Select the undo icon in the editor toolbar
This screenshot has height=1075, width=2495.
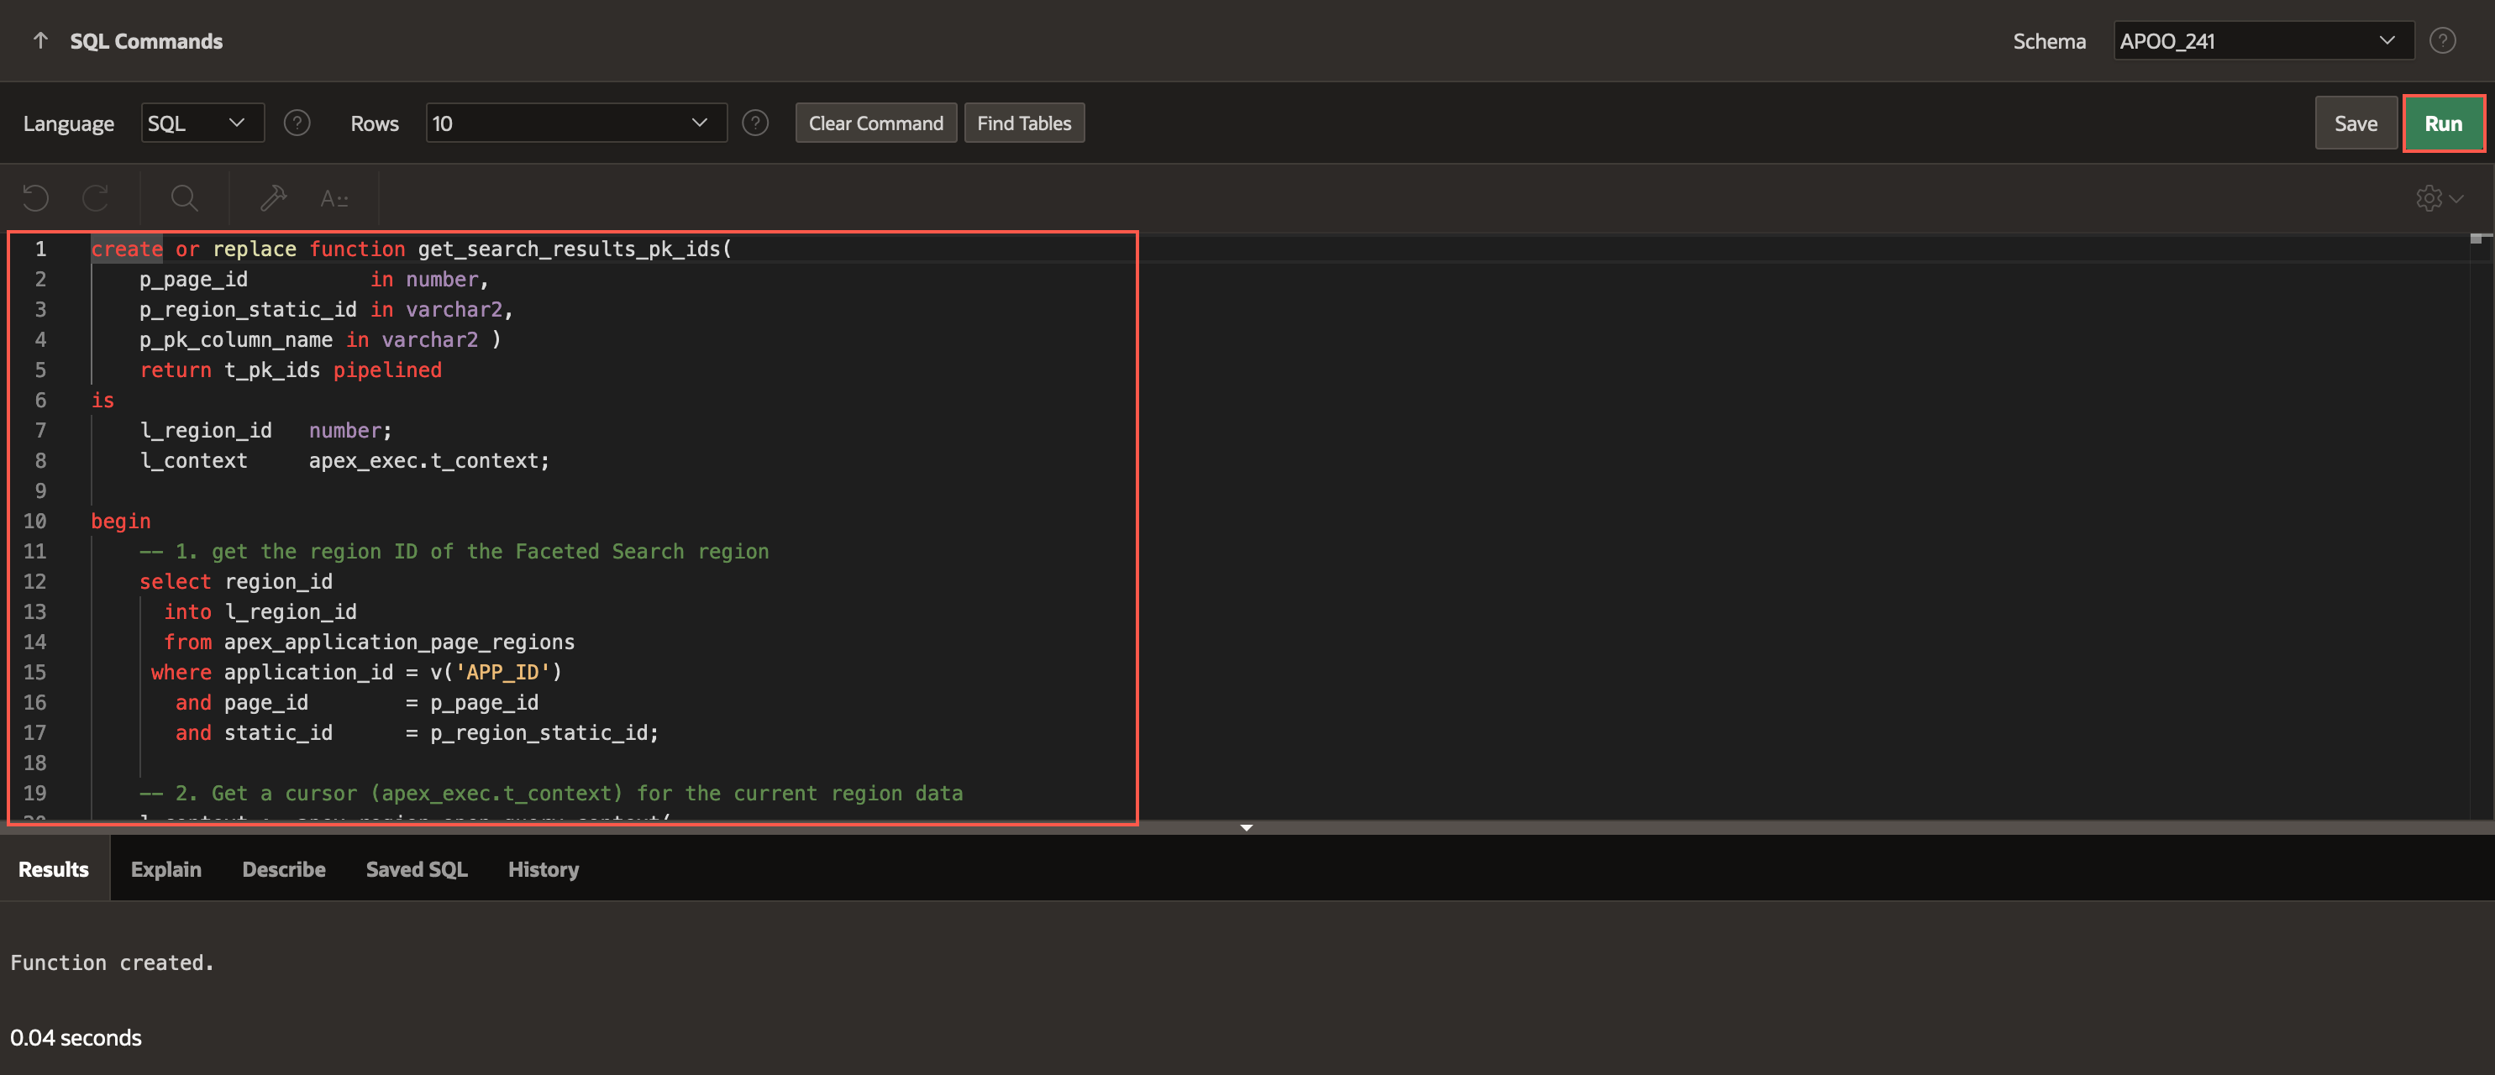tap(36, 197)
